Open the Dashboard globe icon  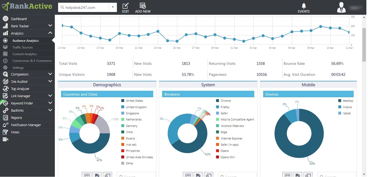(x=5, y=19)
